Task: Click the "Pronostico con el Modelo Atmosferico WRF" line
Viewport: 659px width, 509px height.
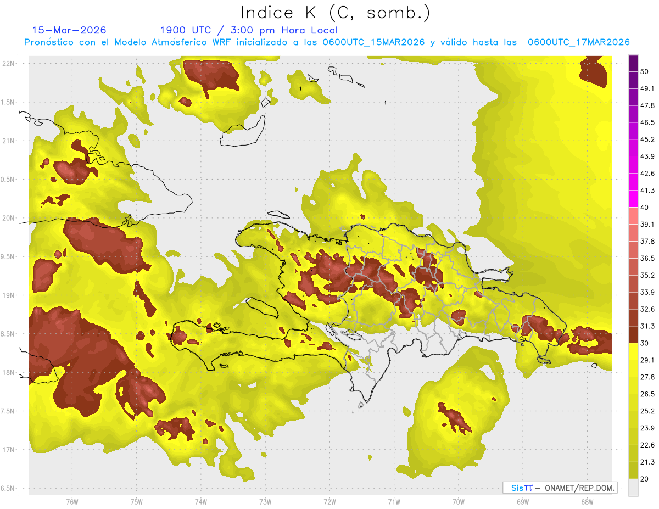Action: pyautogui.click(x=327, y=42)
